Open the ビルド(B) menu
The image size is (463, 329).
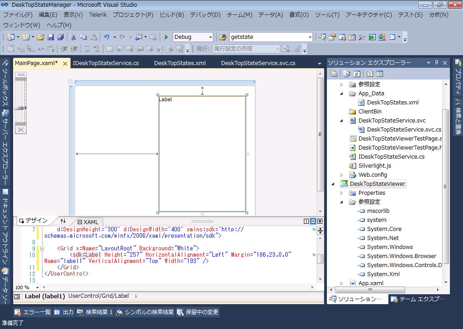(x=171, y=15)
